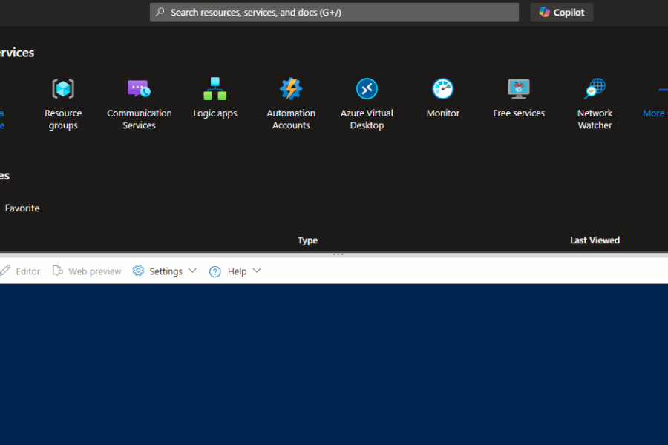The image size is (668, 445).
Task: Open Azure Virtual Desktop icon
Action: point(367,88)
